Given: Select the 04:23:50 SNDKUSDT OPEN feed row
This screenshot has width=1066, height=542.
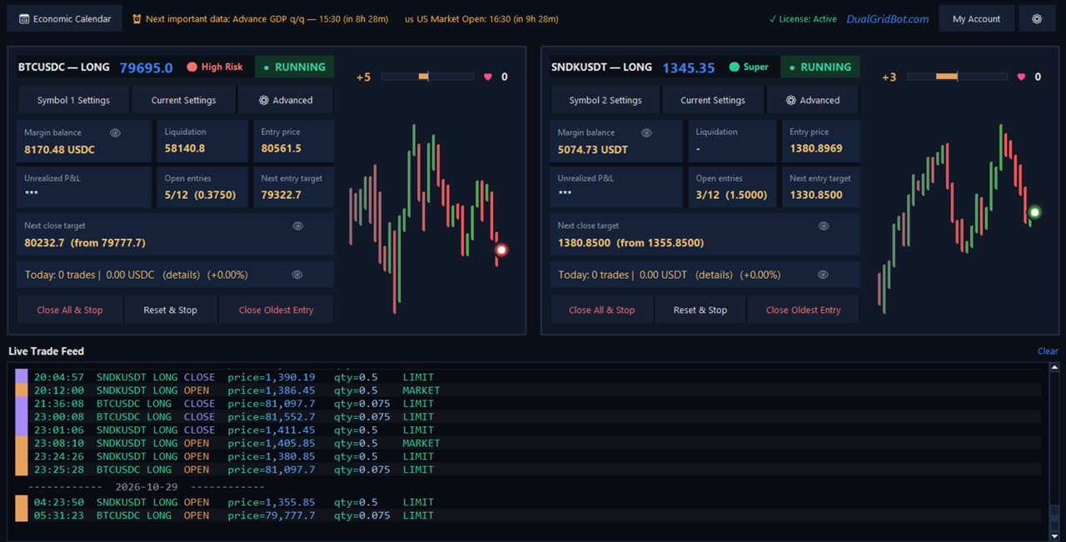Looking at the screenshot, I should [x=528, y=502].
